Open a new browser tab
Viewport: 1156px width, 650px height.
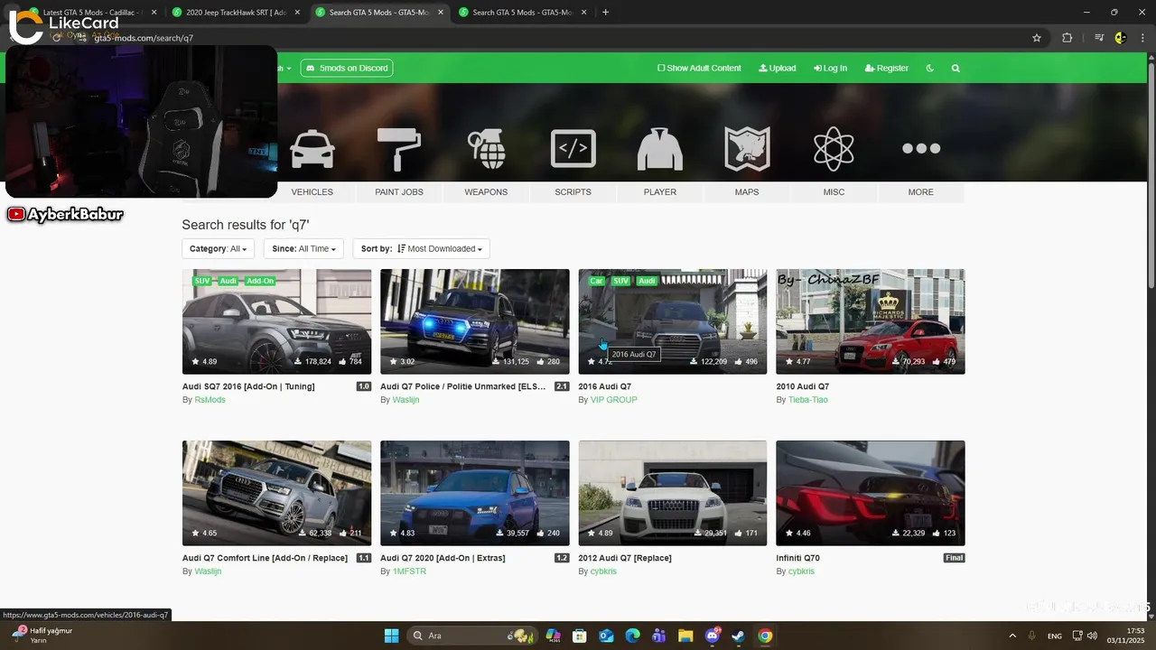(605, 13)
